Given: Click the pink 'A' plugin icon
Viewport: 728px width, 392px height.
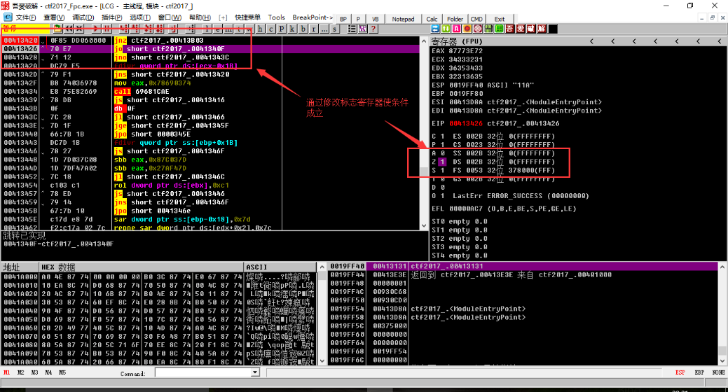Looking at the screenshot, I should point(457,29).
